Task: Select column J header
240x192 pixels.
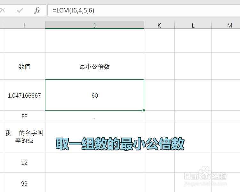Action: (95, 25)
